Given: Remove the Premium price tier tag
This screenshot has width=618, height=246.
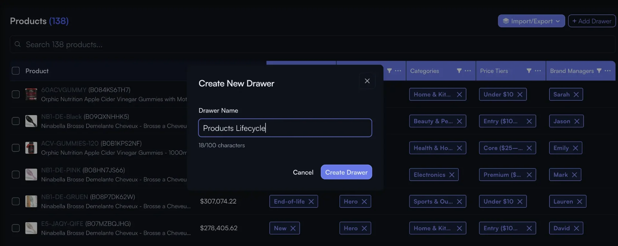Looking at the screenshot, I should [529, 175].
